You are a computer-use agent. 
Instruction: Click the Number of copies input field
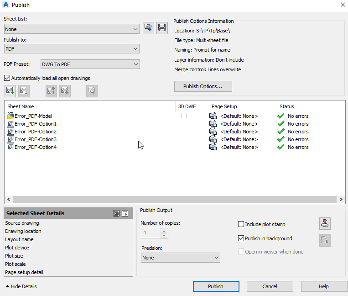[151, 233]
